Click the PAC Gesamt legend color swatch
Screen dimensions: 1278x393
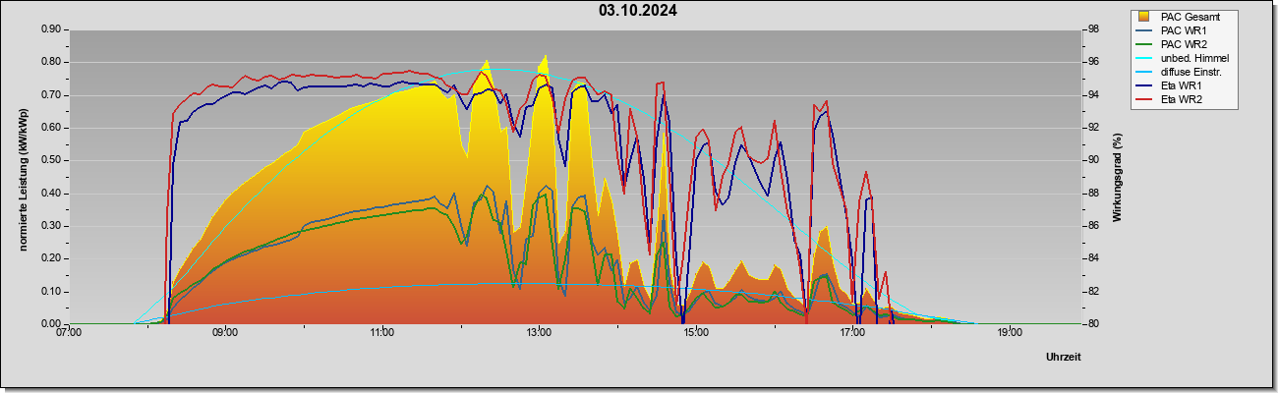pyautogui.click(x=1145, y=17)
